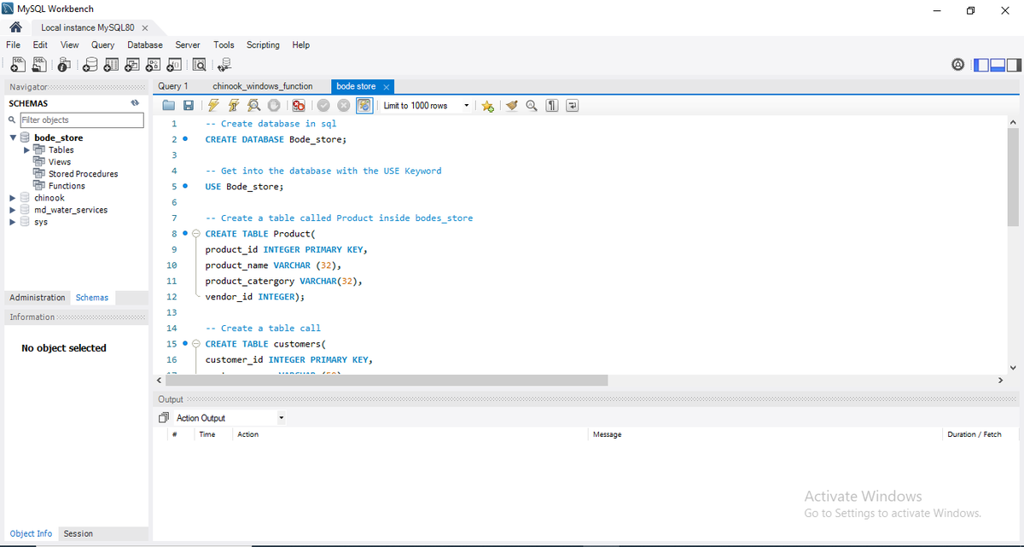Switch to the Query 1 tab
Viewport: 1024px width, 547px height.
(173, 86)
